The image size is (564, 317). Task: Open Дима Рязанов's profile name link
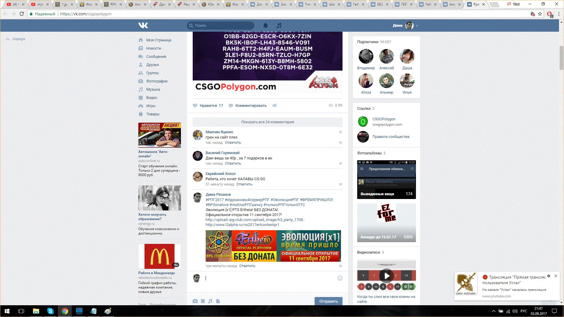click(x=218, y=195)
